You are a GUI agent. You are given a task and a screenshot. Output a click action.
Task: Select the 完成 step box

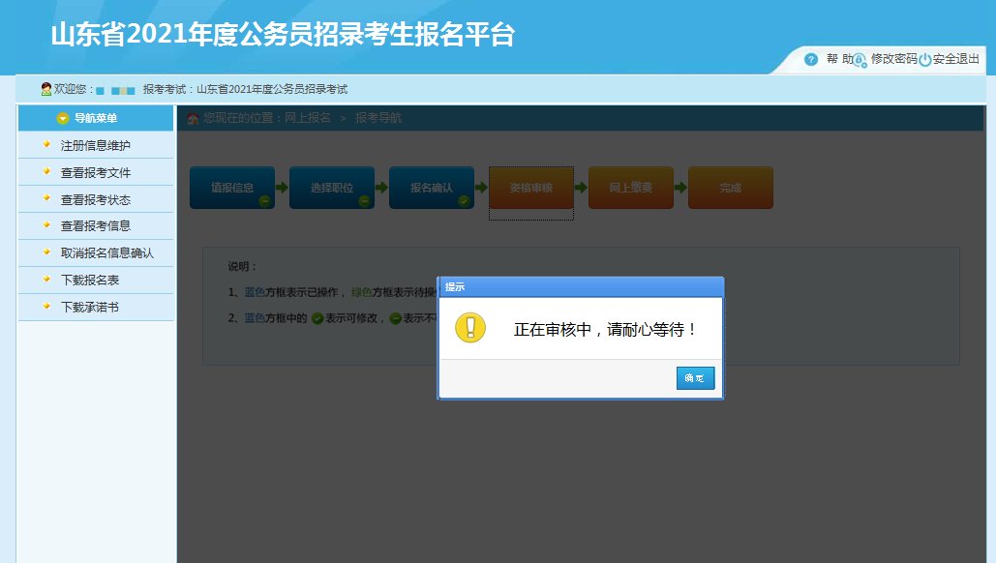click(x=731, y=188)
